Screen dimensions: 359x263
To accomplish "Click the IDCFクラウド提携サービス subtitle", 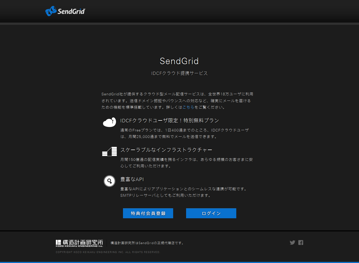I will click(x=179, y=73).
